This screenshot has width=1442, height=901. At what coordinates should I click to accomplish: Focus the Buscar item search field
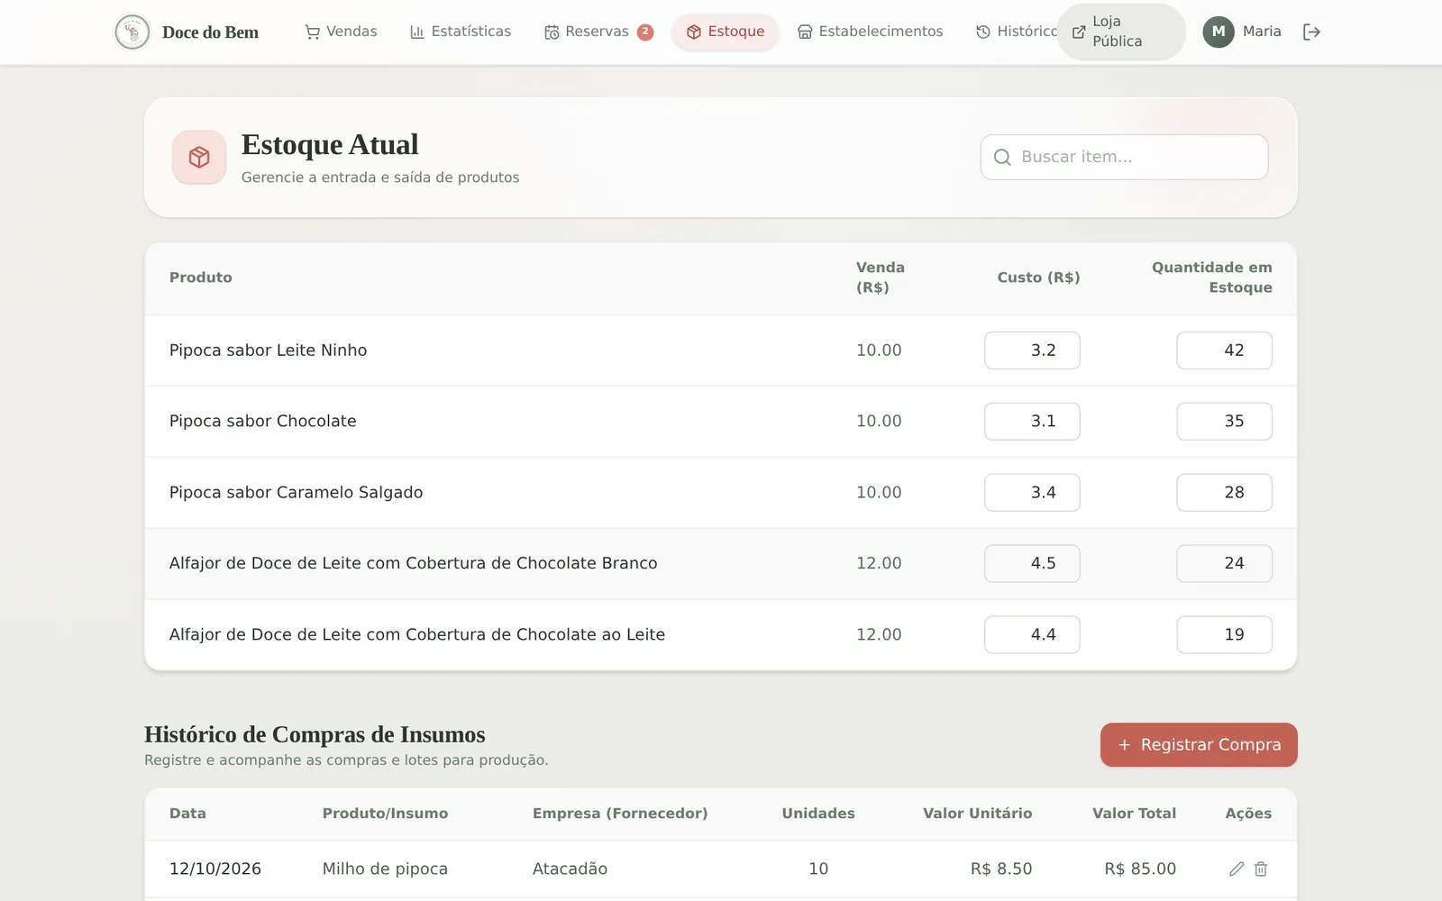coord(1125,157)
